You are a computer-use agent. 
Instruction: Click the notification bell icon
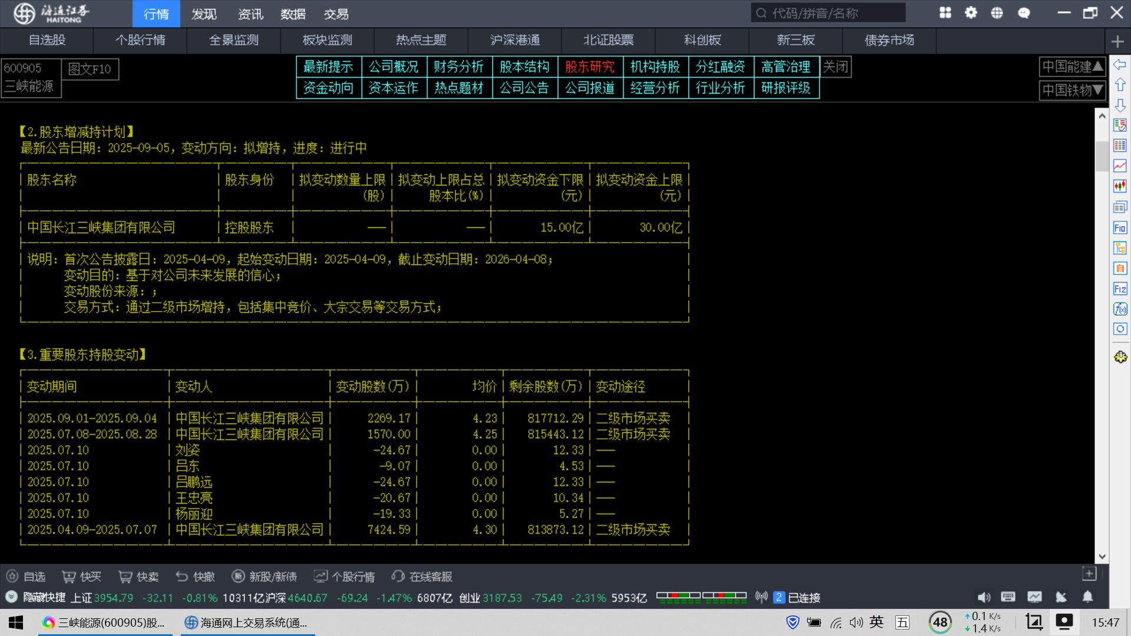tap(1087, 597)
